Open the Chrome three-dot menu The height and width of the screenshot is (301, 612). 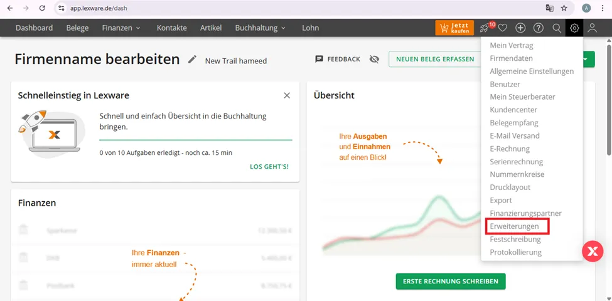tap(602, 8)
